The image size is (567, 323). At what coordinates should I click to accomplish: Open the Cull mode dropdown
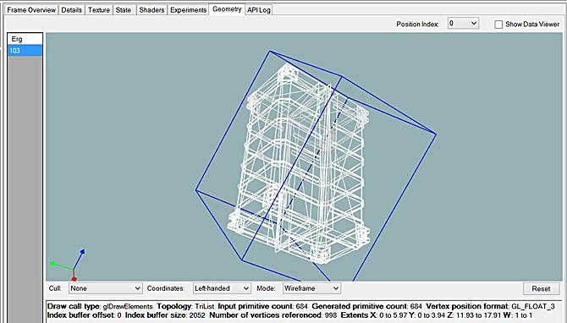click(105, 288)
